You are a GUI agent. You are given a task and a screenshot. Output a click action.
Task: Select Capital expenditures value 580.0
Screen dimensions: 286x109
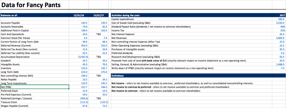click(279, 19)
